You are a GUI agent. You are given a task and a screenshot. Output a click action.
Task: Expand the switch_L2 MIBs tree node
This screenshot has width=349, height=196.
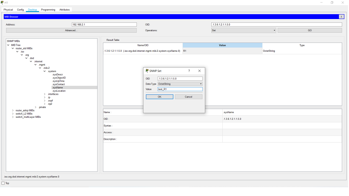click(13, 114)
